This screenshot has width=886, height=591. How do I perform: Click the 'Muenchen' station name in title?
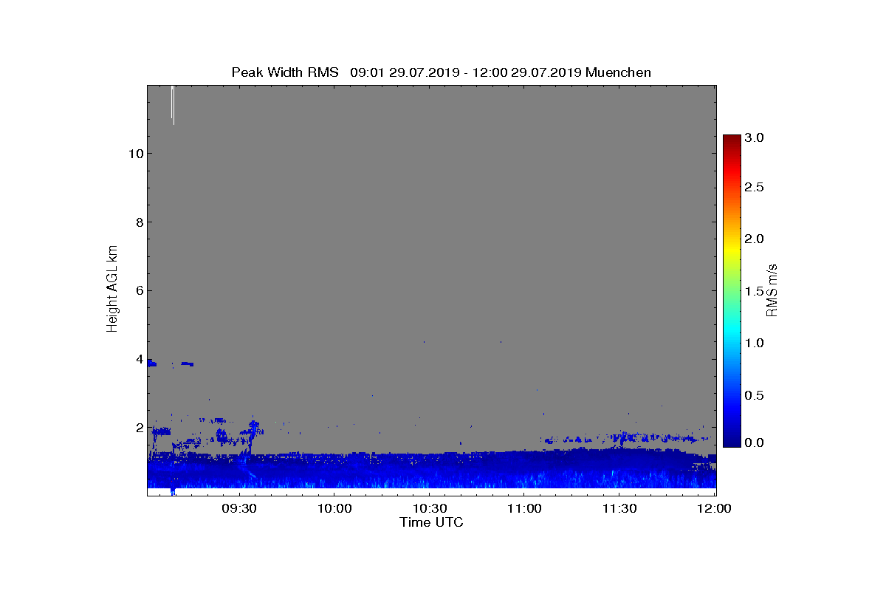(618, 72)
